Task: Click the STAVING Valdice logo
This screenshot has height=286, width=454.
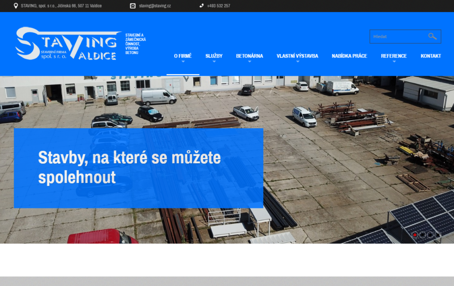Action: 67,43
